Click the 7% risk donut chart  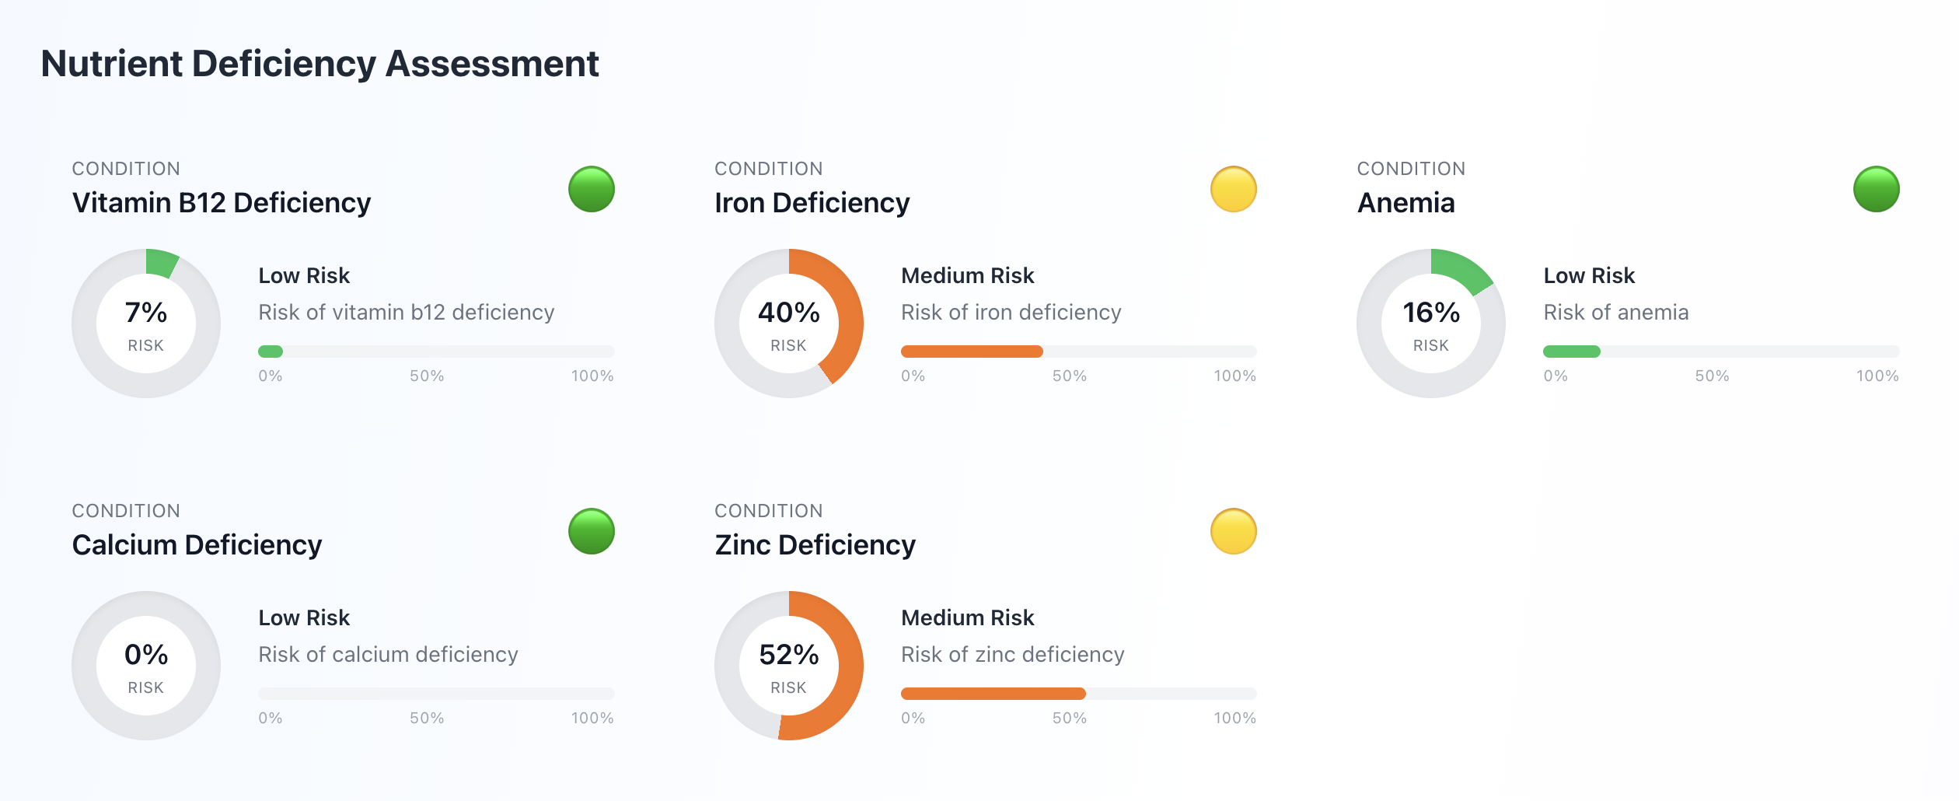coord(146,324)
